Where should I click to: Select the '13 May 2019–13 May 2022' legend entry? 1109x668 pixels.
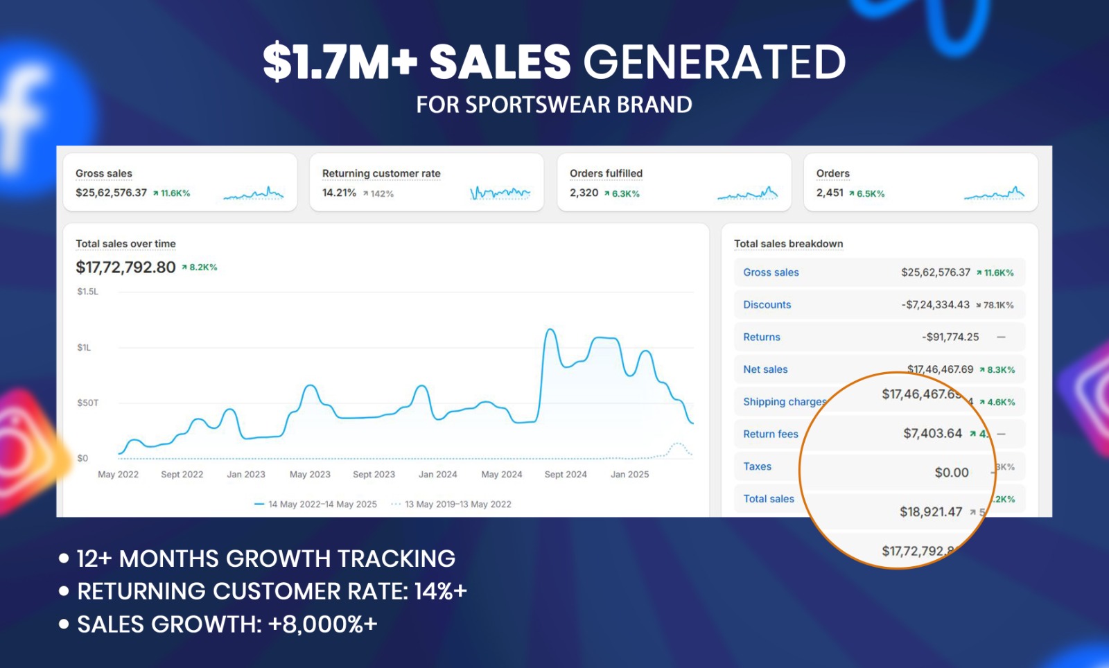pyautogui.click(x=451, y=504)
